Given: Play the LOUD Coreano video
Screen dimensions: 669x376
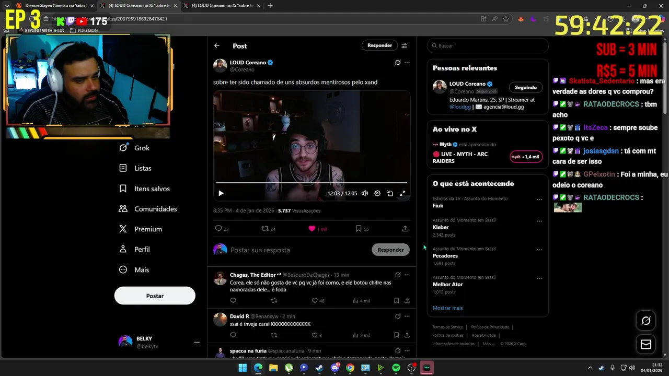Looking at the screenshot, I should pyautogui.click(x=221, y=193).
